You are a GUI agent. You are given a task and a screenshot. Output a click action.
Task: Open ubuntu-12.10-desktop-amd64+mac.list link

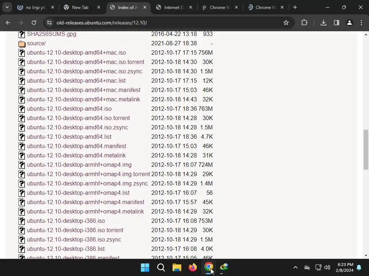[x=76, y=80]
